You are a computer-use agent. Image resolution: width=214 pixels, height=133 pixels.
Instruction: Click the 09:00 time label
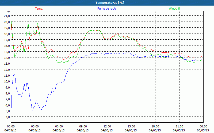(x=83, y=127)
